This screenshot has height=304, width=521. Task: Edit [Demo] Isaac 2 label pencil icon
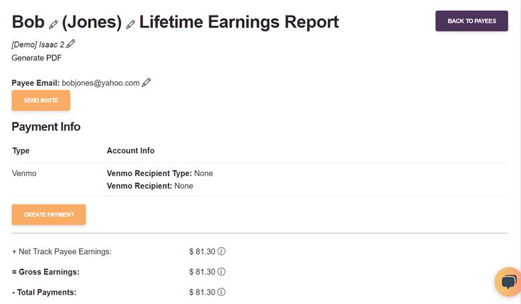[70, 44]
